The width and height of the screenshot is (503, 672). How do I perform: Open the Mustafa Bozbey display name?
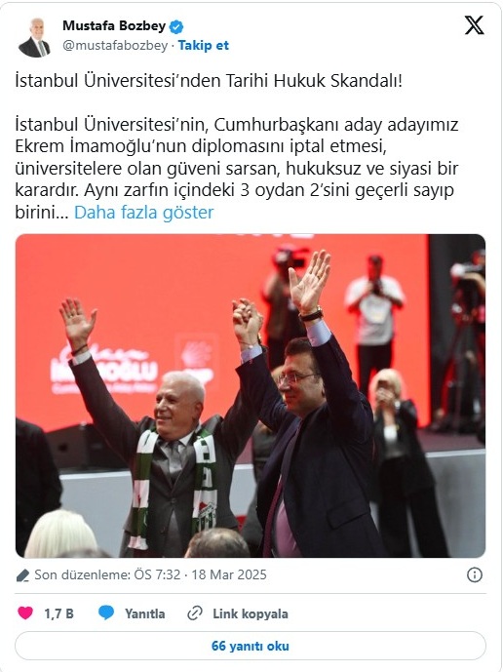(114, 26)
